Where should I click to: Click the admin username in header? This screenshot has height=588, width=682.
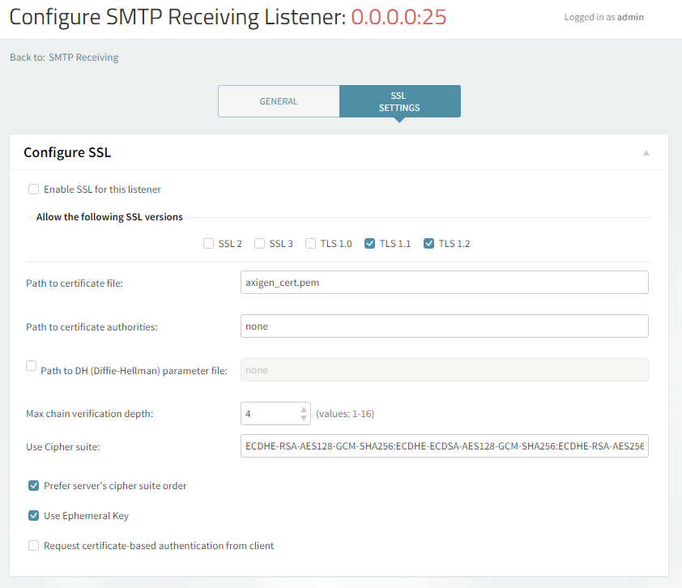click(x=630, y=17)
